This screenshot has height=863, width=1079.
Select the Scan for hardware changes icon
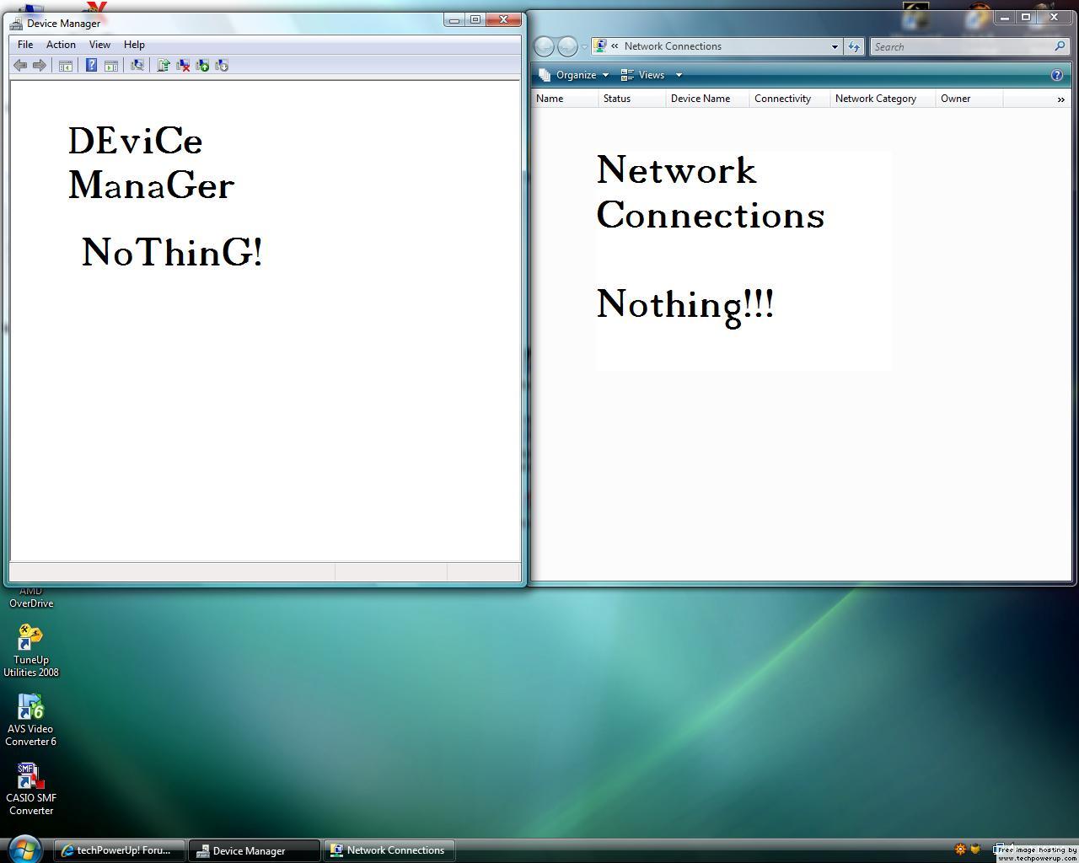pos(137,65)
